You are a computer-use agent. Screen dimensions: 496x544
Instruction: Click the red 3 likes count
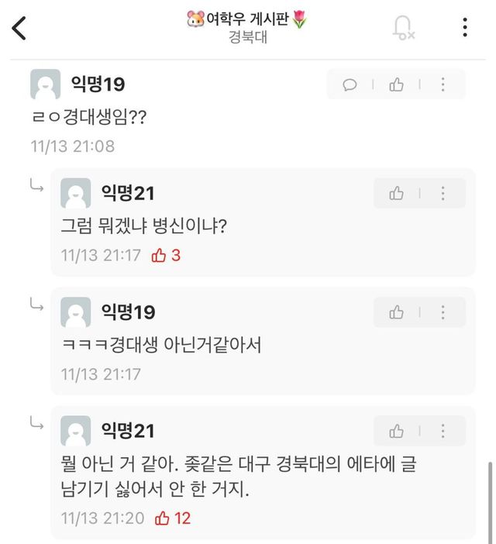pos(167,255)
